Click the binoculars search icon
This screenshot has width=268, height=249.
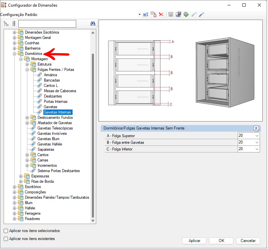pos(93,24)
